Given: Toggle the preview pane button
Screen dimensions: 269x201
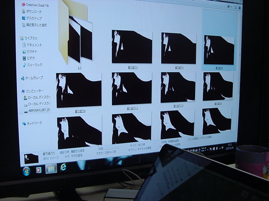Looking at the screenshot, I should [235, 8].
